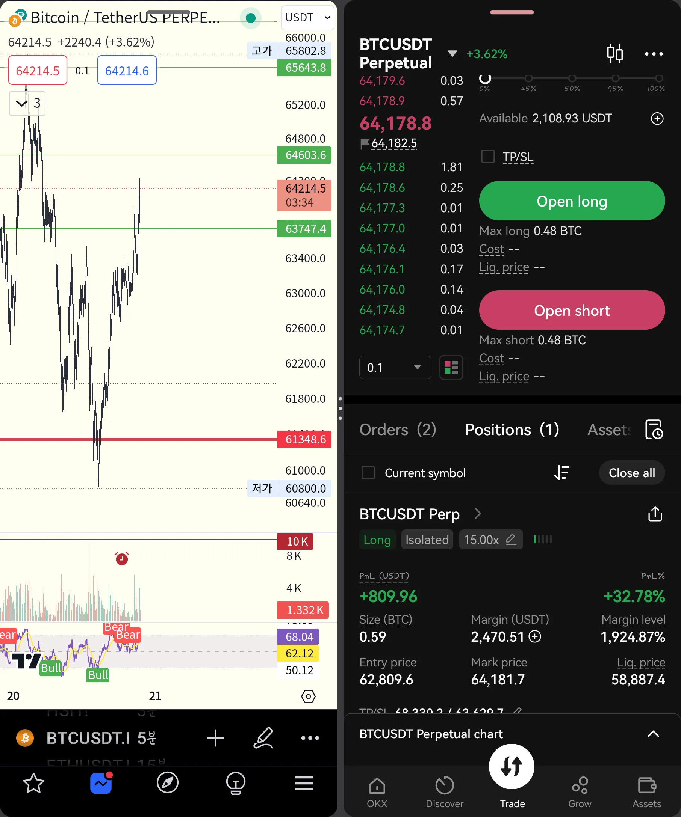The height and width of the screenshot is (817, 681).
Task: Open the order book layout switcher icon
Action: 451,367
